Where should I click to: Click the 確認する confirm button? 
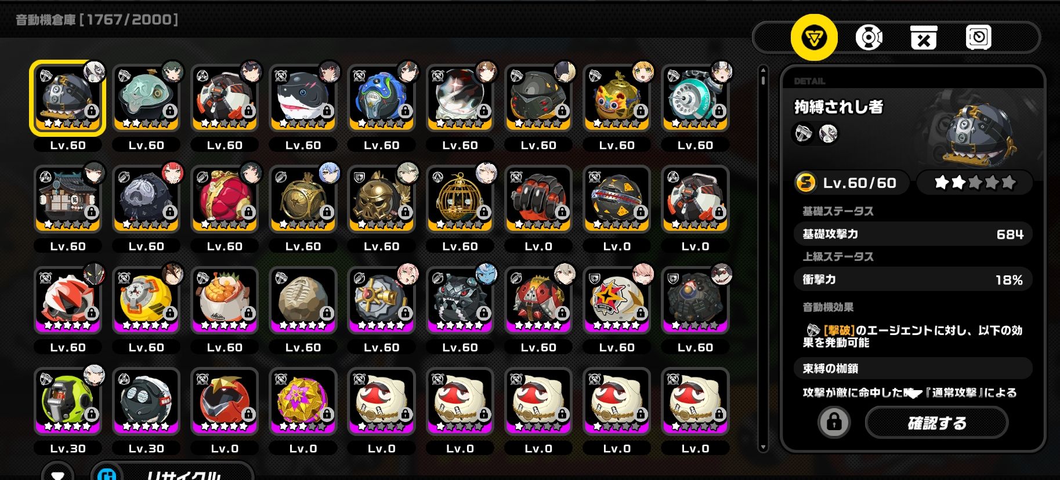click(x=936, y=423)
